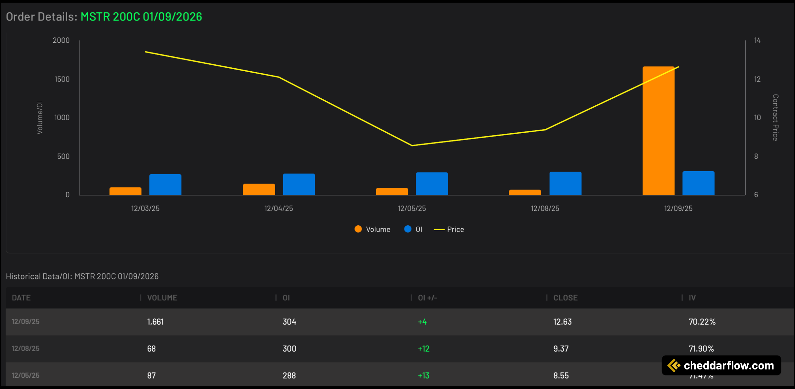795x389 pixels.
Task: Click the close price 9.37 in the table
Action: [x=561, y=348]
